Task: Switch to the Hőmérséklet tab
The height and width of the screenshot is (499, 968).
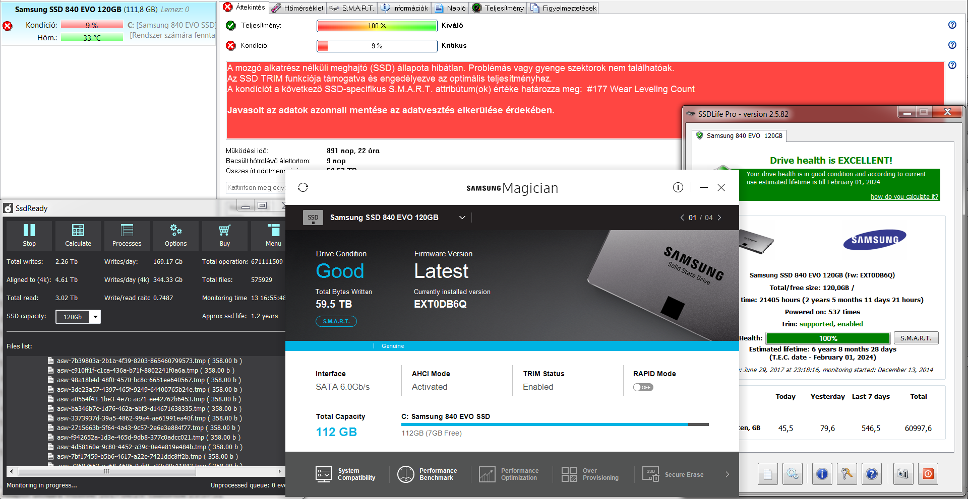Action: 297,8
